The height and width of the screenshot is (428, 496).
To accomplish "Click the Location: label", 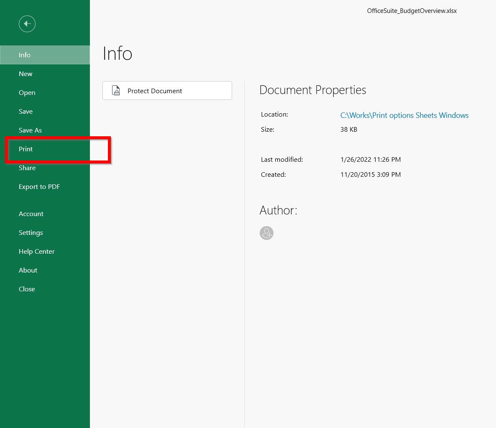I will click(274, 115).
